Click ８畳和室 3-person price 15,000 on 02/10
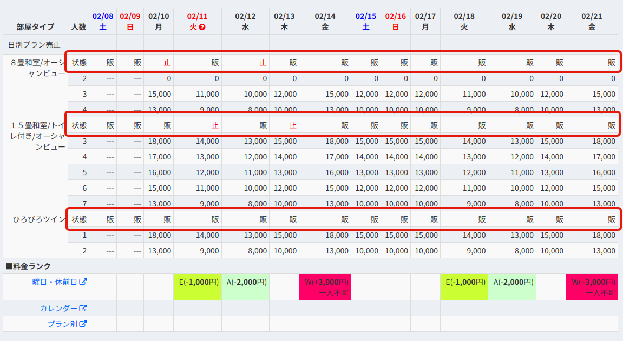The width and height of the screenshot is (623, 341). point(160,94)
